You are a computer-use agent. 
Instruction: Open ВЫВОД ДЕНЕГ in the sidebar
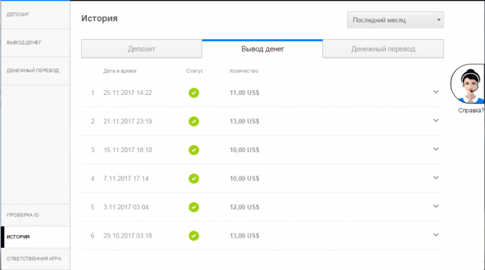[x=35, y=43]
